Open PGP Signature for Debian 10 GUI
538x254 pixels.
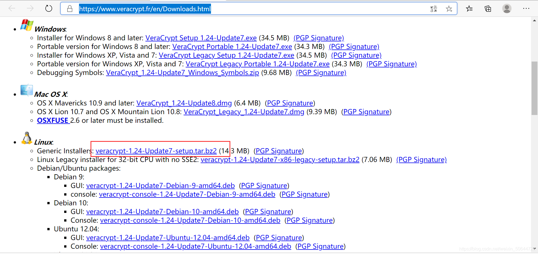click(268, 212)
